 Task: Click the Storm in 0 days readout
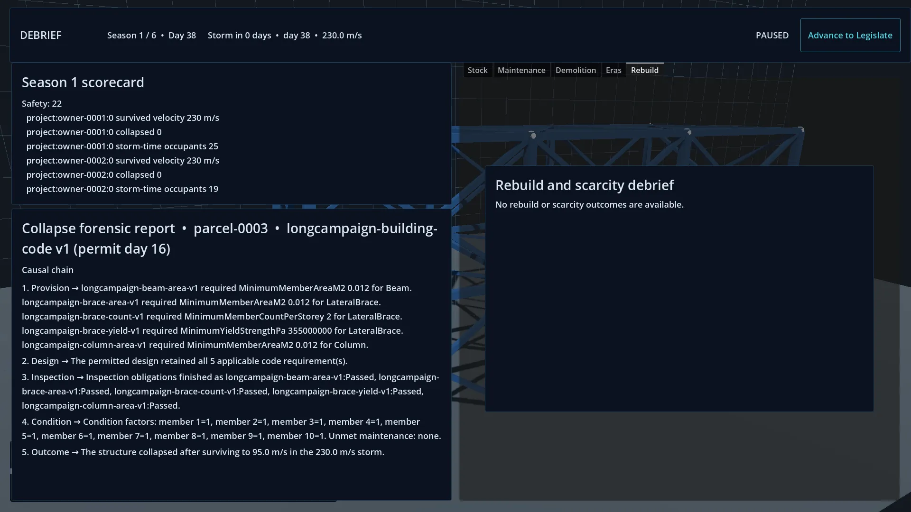[x=239, y=36]
